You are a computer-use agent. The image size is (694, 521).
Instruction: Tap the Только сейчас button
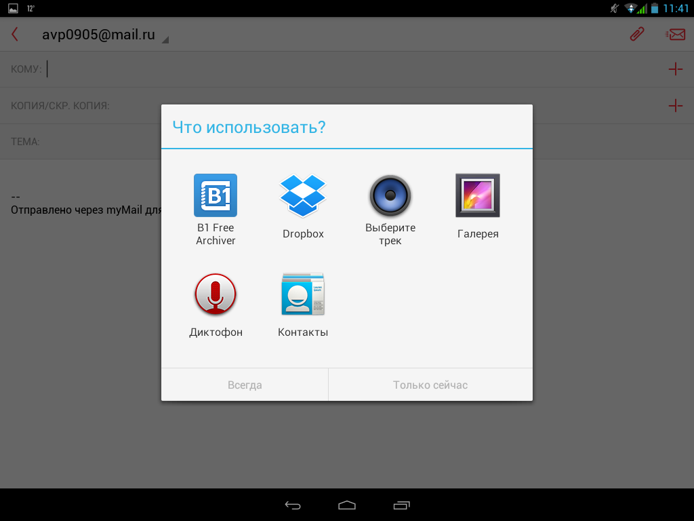[x=430, y=385]
